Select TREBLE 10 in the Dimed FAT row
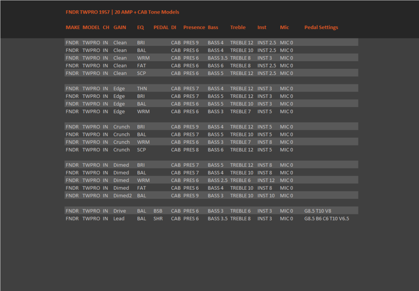The height and width of the screenshot is (291, 419). click(x=242, y=188)
